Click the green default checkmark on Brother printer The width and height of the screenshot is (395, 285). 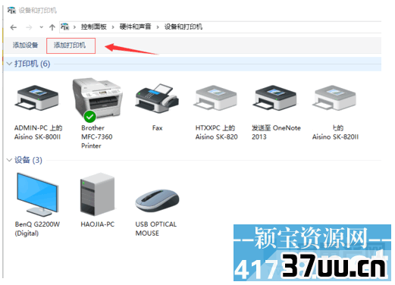coord(89,117)
